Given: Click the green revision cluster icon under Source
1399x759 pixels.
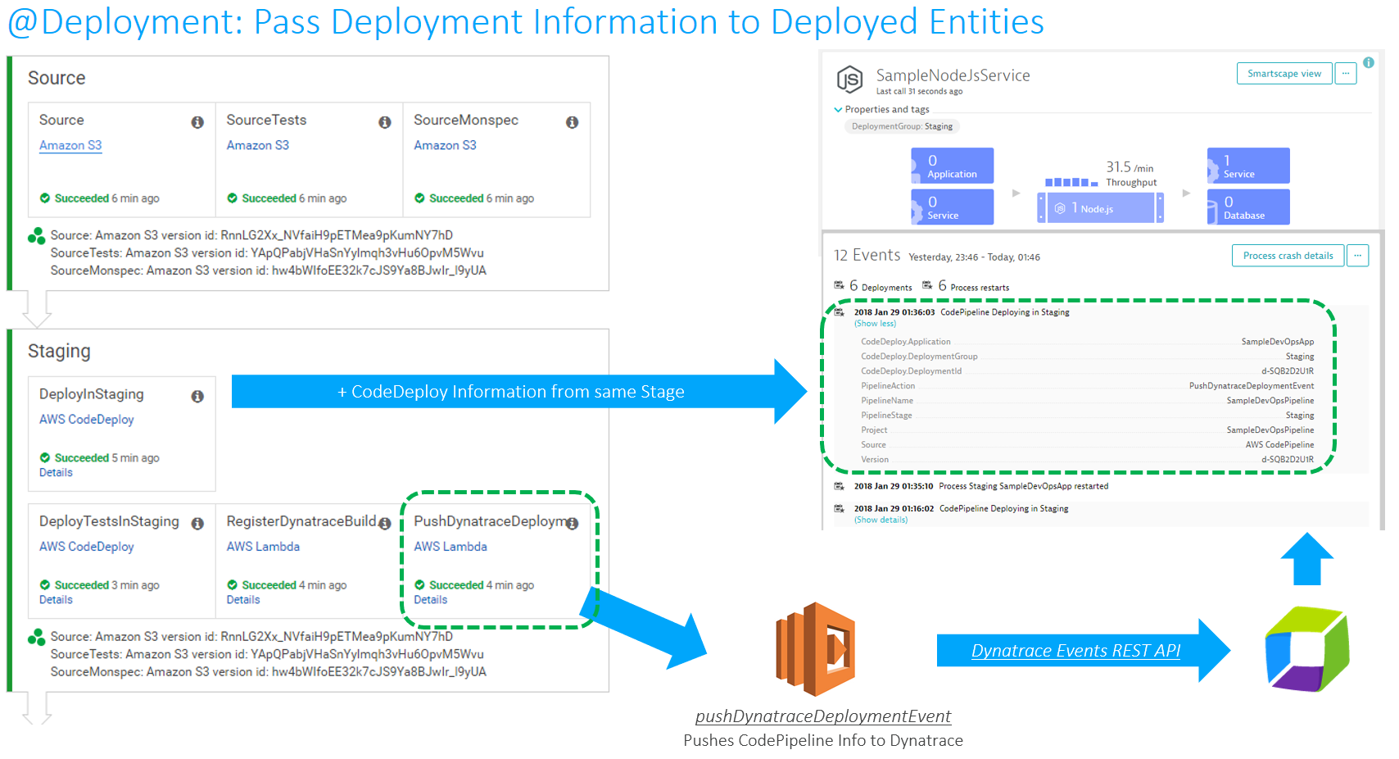Looking at the screenshot, I should click(x=36, y=237).
